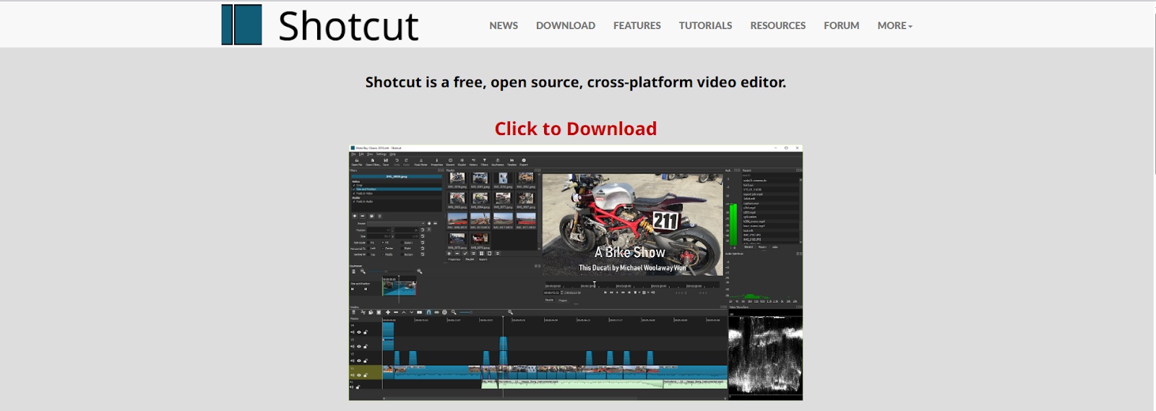Click Export in the screenshot's toolbar
This screenshot has height=411, width=1156.
(x=524, y=163)
